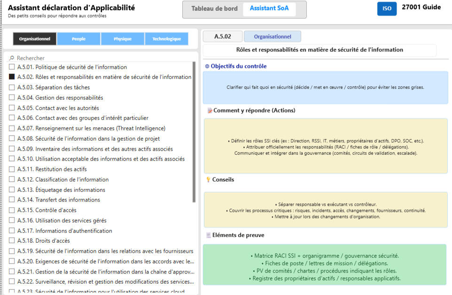
Task: Click the lightbulb icon beside Conseils
Action: pos(209,180)
